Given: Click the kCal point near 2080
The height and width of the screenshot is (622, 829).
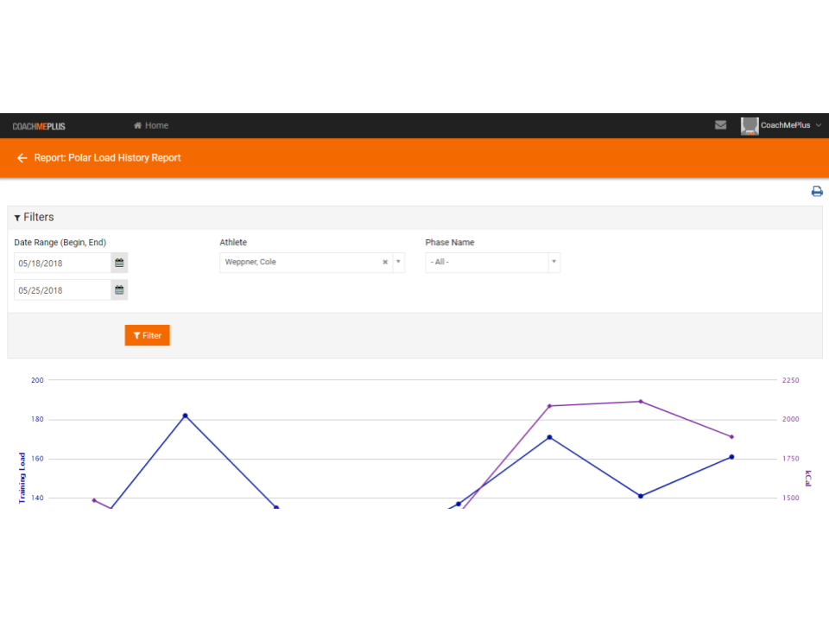Looking at the screenshot, I should (549, 406).
